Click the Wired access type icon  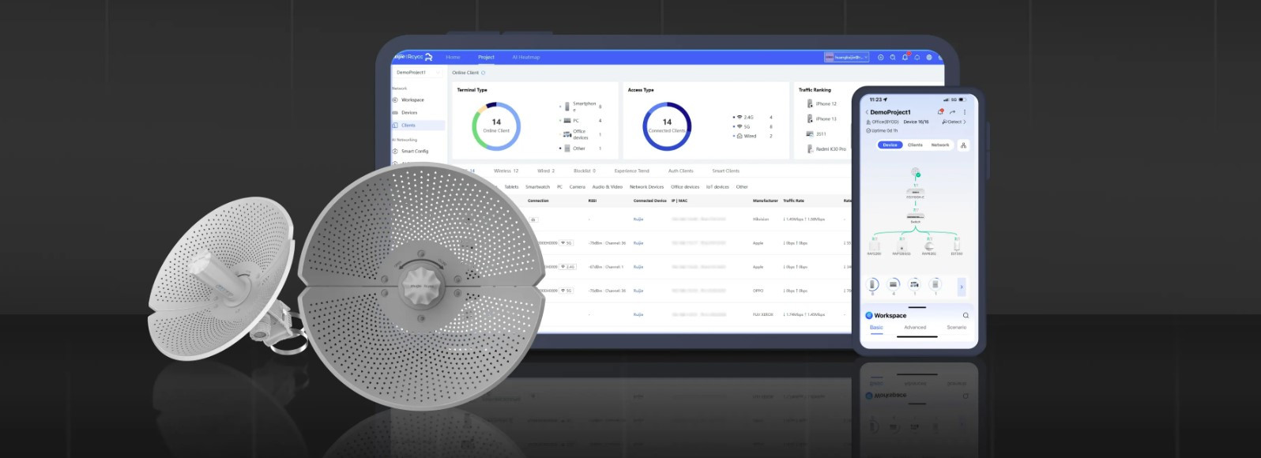coord(740,136)
